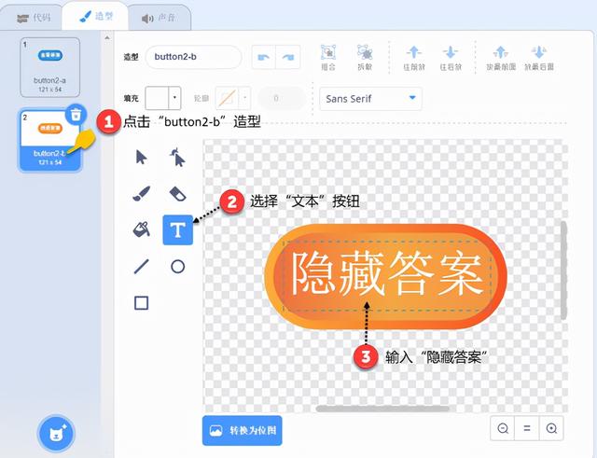Click the costume list scroll-up arrow
The height and width of the screenshot is (458, 597).
107,37
